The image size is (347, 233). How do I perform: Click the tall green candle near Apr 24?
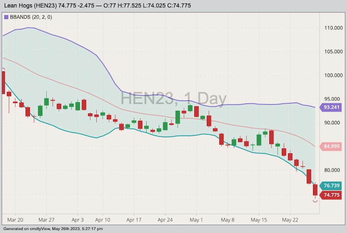point(177,117)
